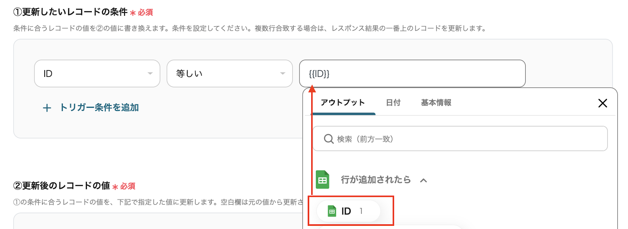Click the plus icon for adding trigger condition
Screen dimensions: 628x229
click(47, 108)
